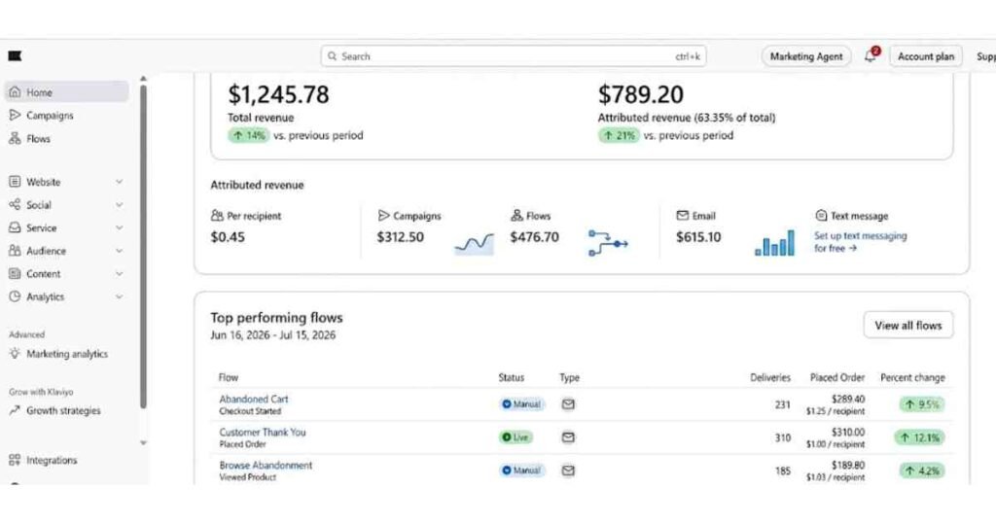Click the Klaviyo flag logo
996x523 pixels.
click(x=15, y=55)
